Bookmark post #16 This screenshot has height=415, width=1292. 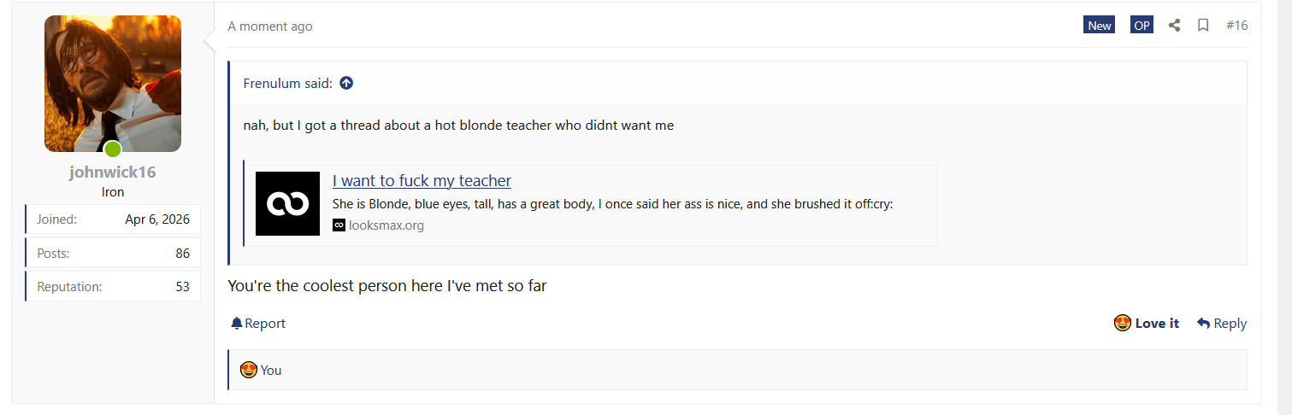click(x=1203, y=26)
